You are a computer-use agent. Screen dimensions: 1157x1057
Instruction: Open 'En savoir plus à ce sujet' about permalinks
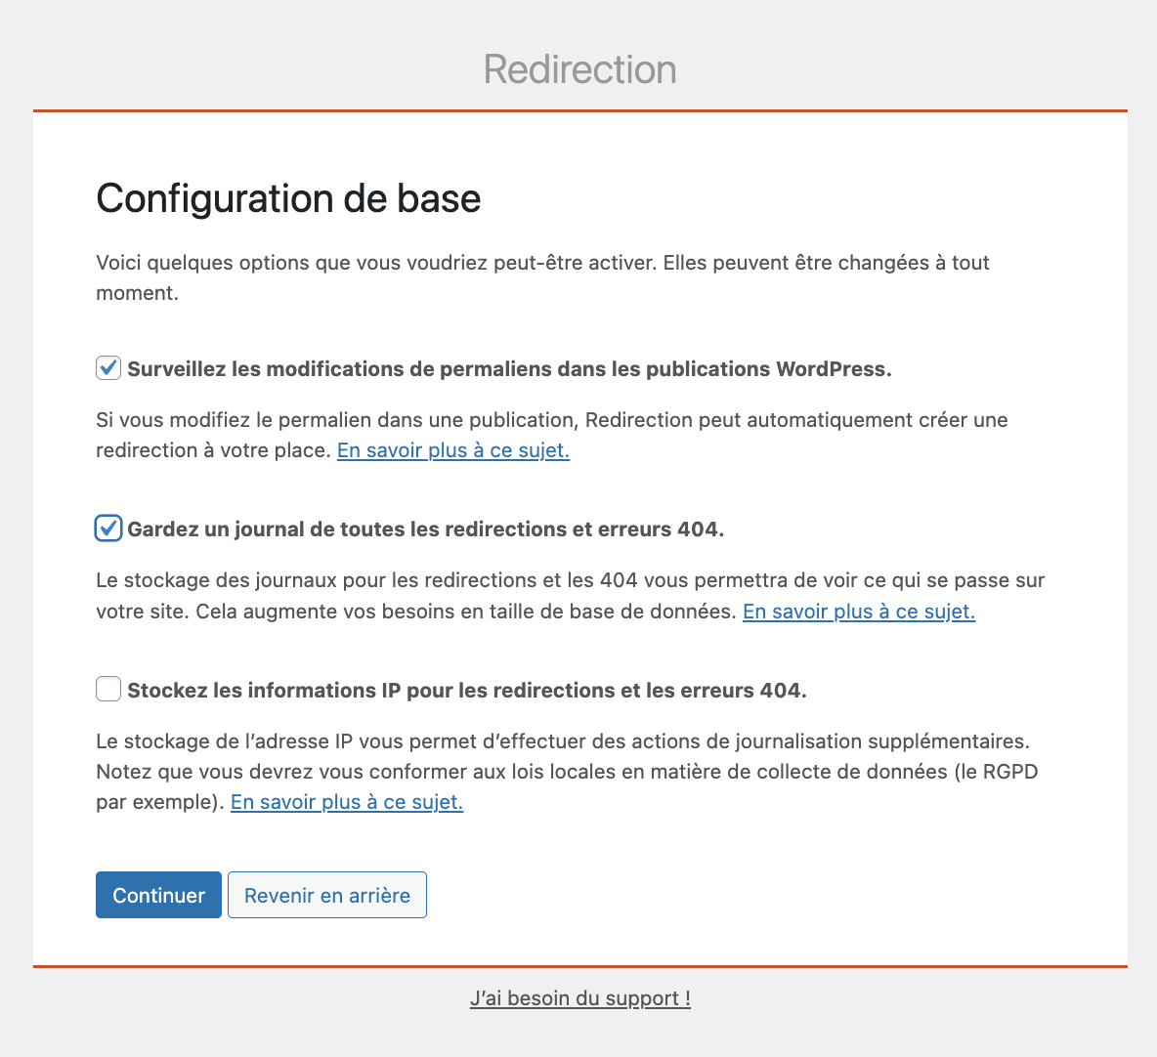coord(452,450)
